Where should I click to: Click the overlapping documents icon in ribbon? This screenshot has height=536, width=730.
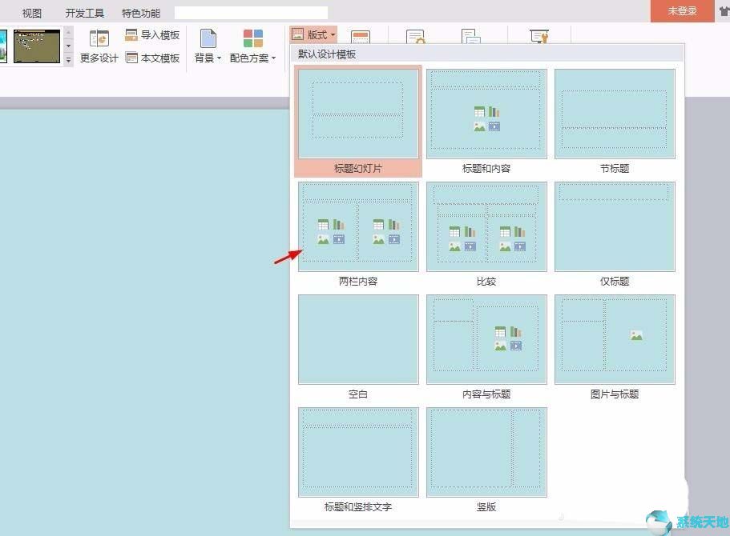pyautogui.click(x=470, y=36)
